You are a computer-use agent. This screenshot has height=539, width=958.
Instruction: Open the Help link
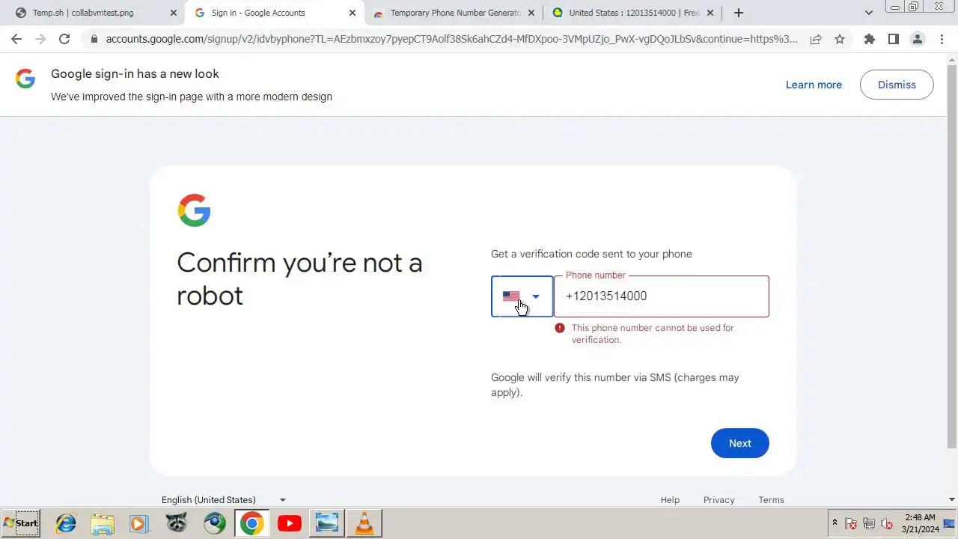670,500
